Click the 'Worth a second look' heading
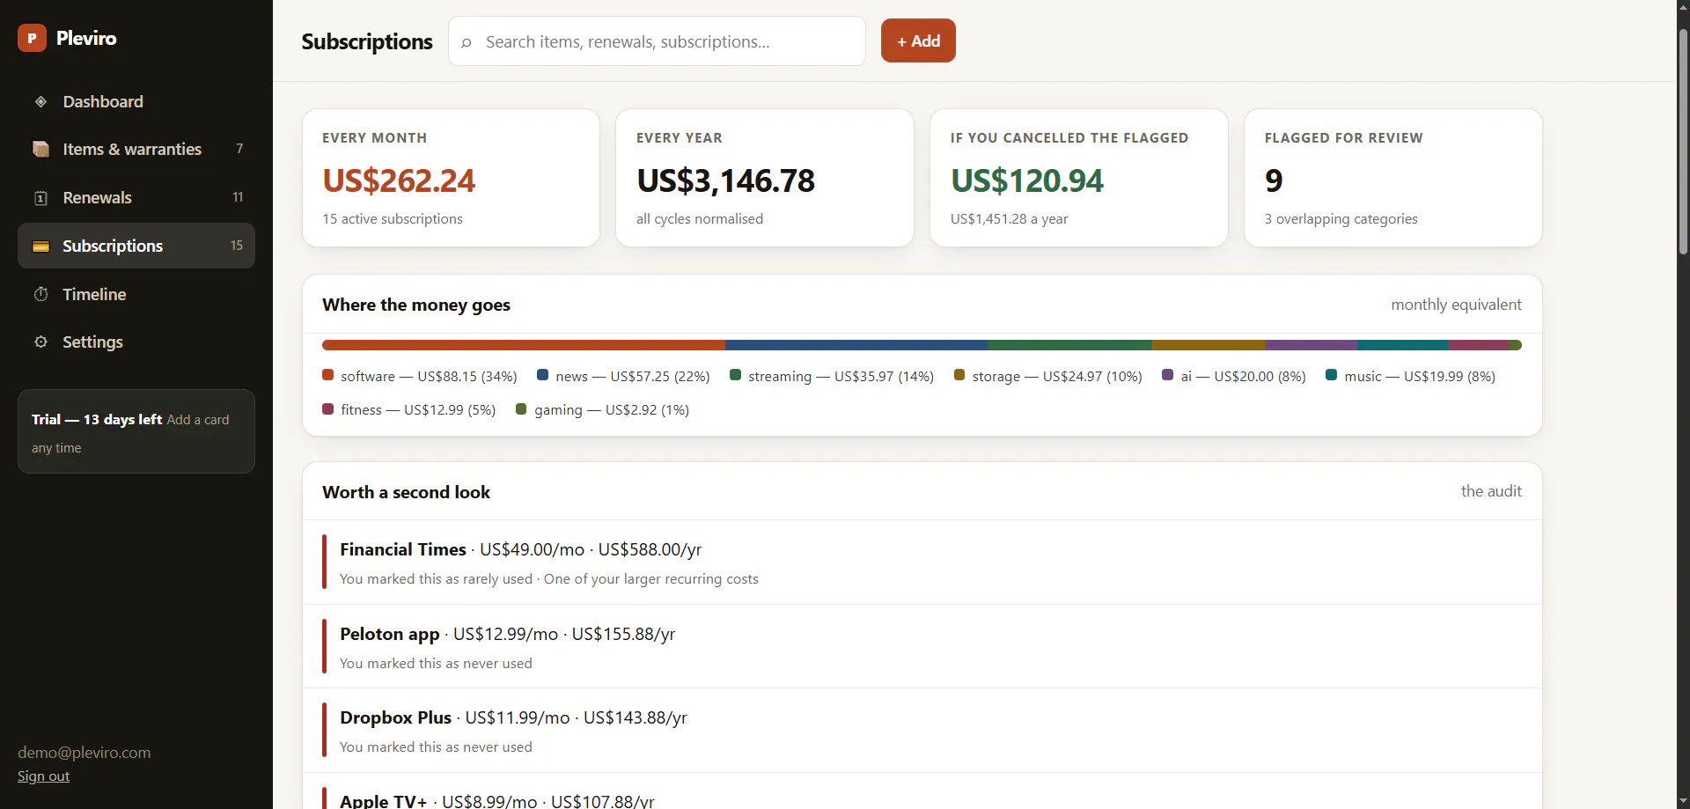 (407, 492)
